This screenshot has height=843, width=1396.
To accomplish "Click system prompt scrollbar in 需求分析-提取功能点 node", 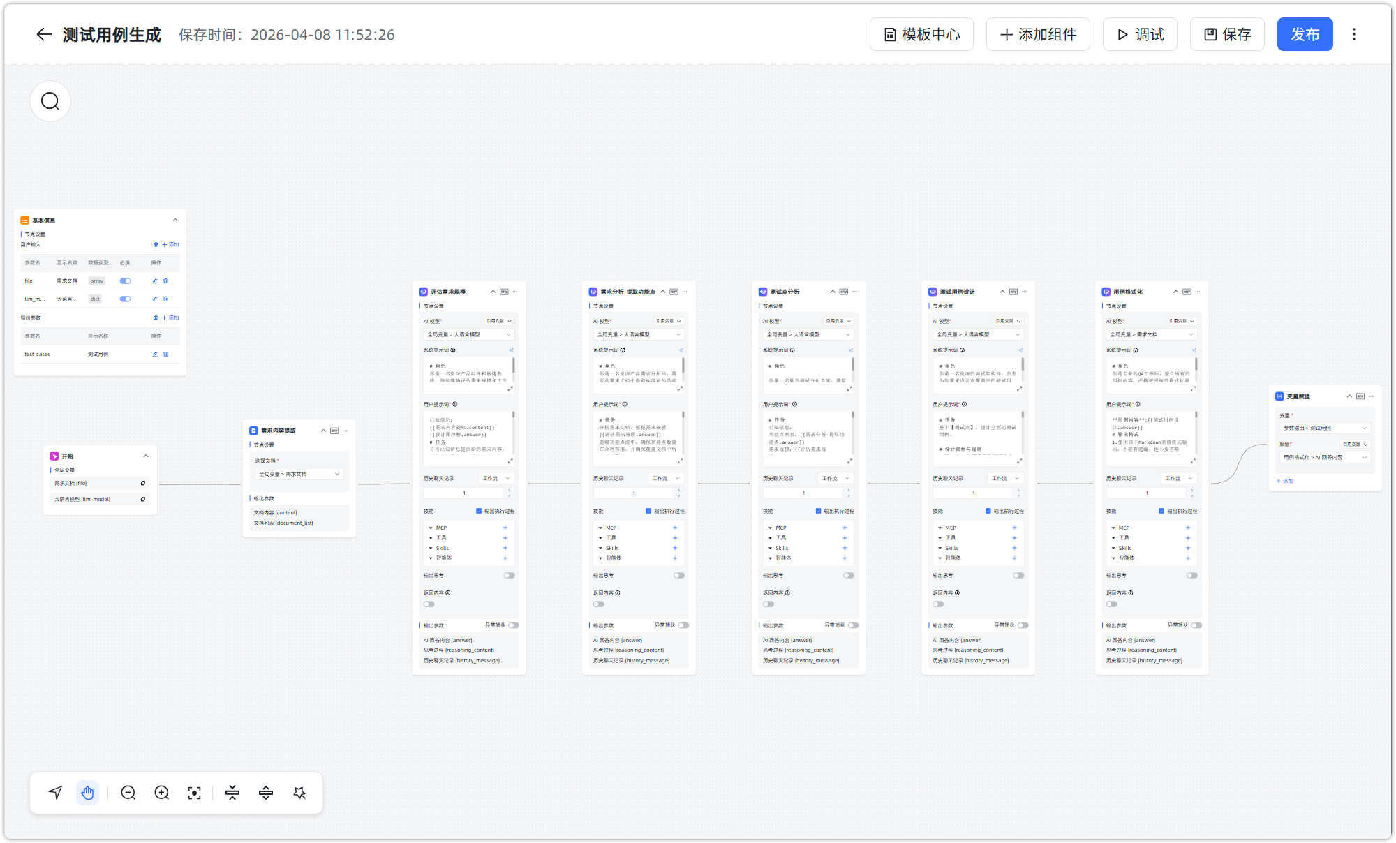I will click(x=683, y=366).
